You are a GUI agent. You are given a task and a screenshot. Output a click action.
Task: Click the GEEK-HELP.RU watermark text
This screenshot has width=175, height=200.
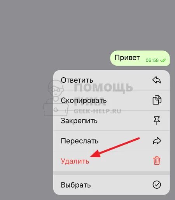pyautogui.click(x=97, y=111)
